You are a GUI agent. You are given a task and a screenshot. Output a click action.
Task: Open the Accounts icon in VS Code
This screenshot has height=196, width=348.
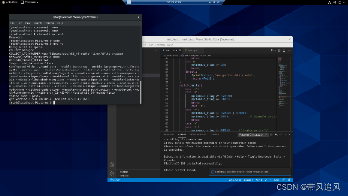(112, 165)
